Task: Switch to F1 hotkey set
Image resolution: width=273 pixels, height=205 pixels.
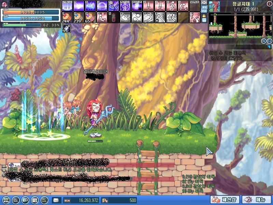Action: (204, 7)
